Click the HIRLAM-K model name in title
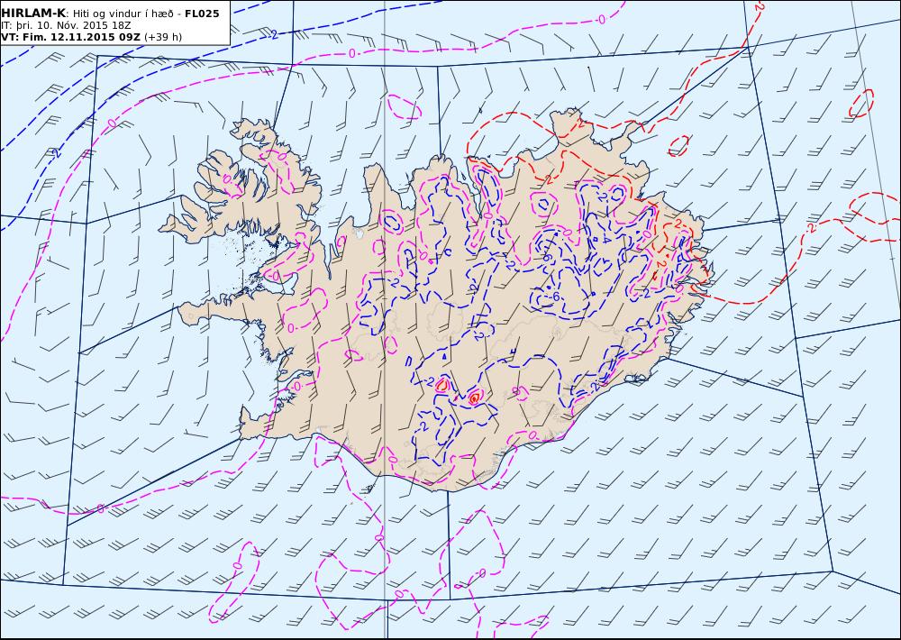This screenshot has height=640, width=901. click(x=33, y=14)
